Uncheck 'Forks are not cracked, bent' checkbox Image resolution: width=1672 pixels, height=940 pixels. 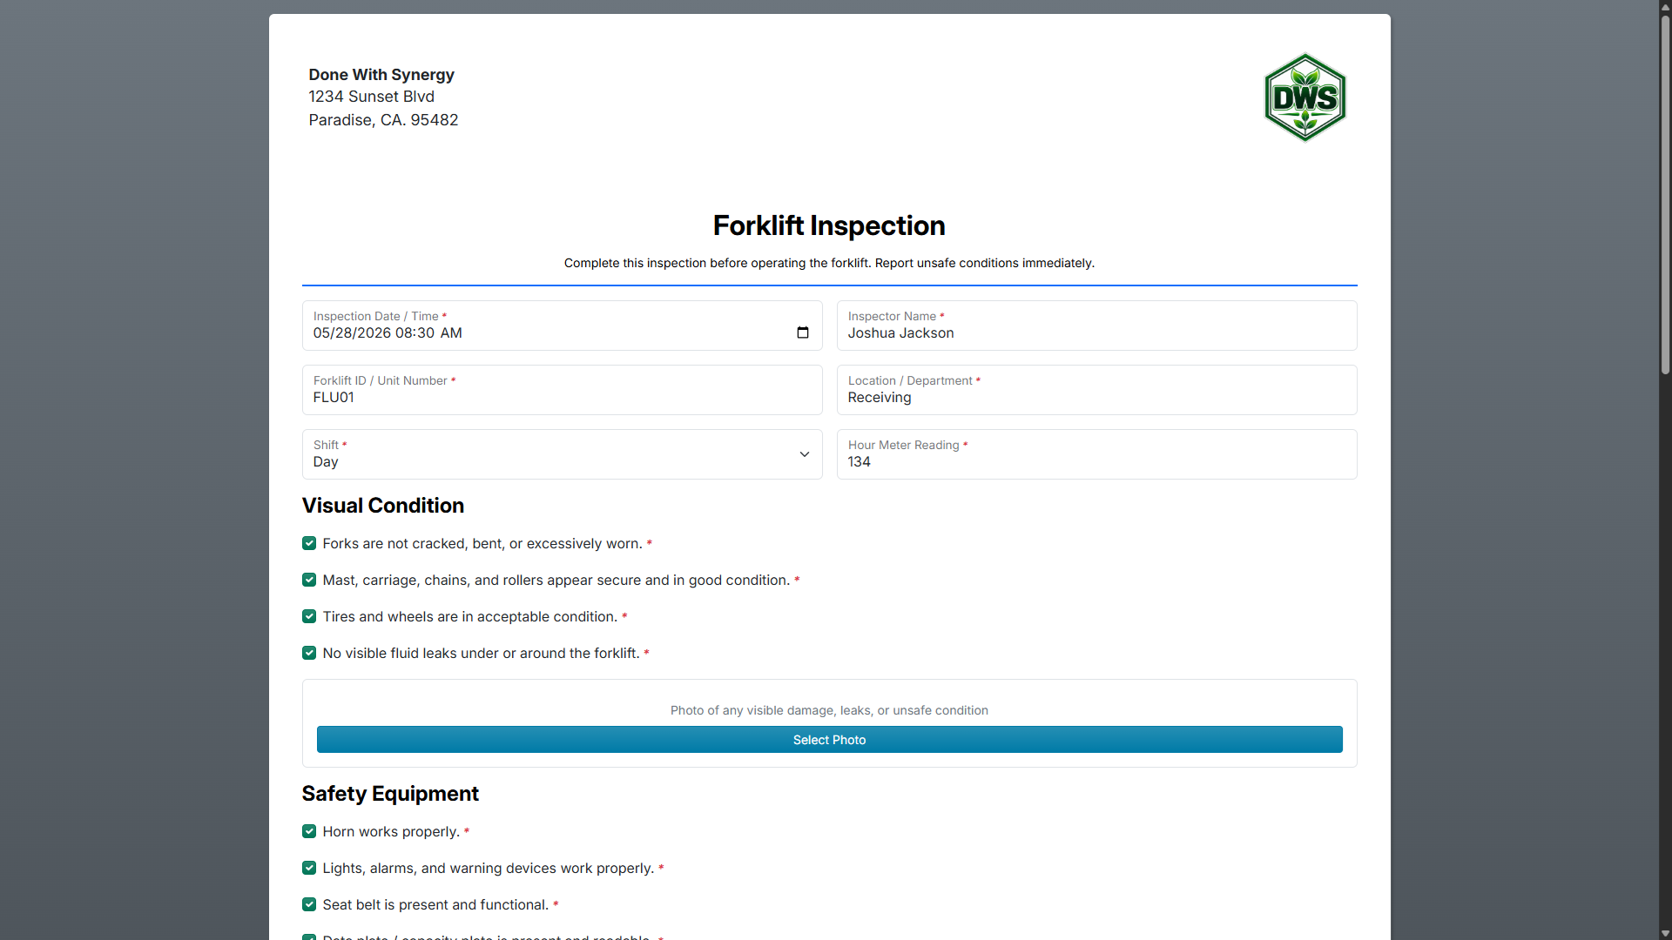[x=309, y=543]
